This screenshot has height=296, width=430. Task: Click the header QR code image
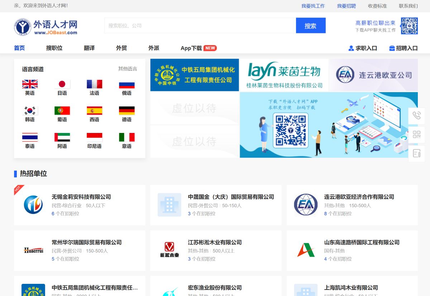point(409,26)
